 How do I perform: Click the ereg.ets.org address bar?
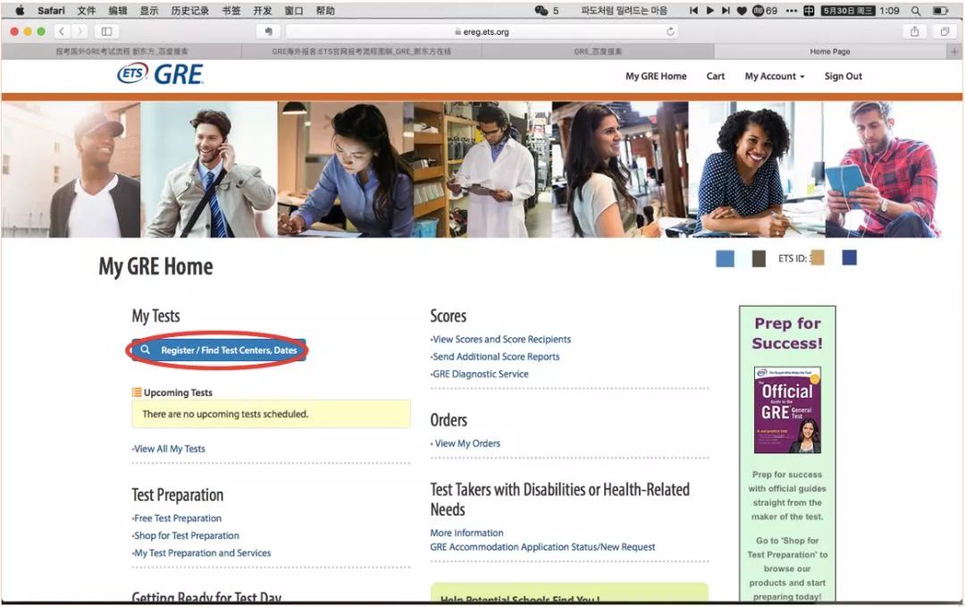click(x=482, y=31)
